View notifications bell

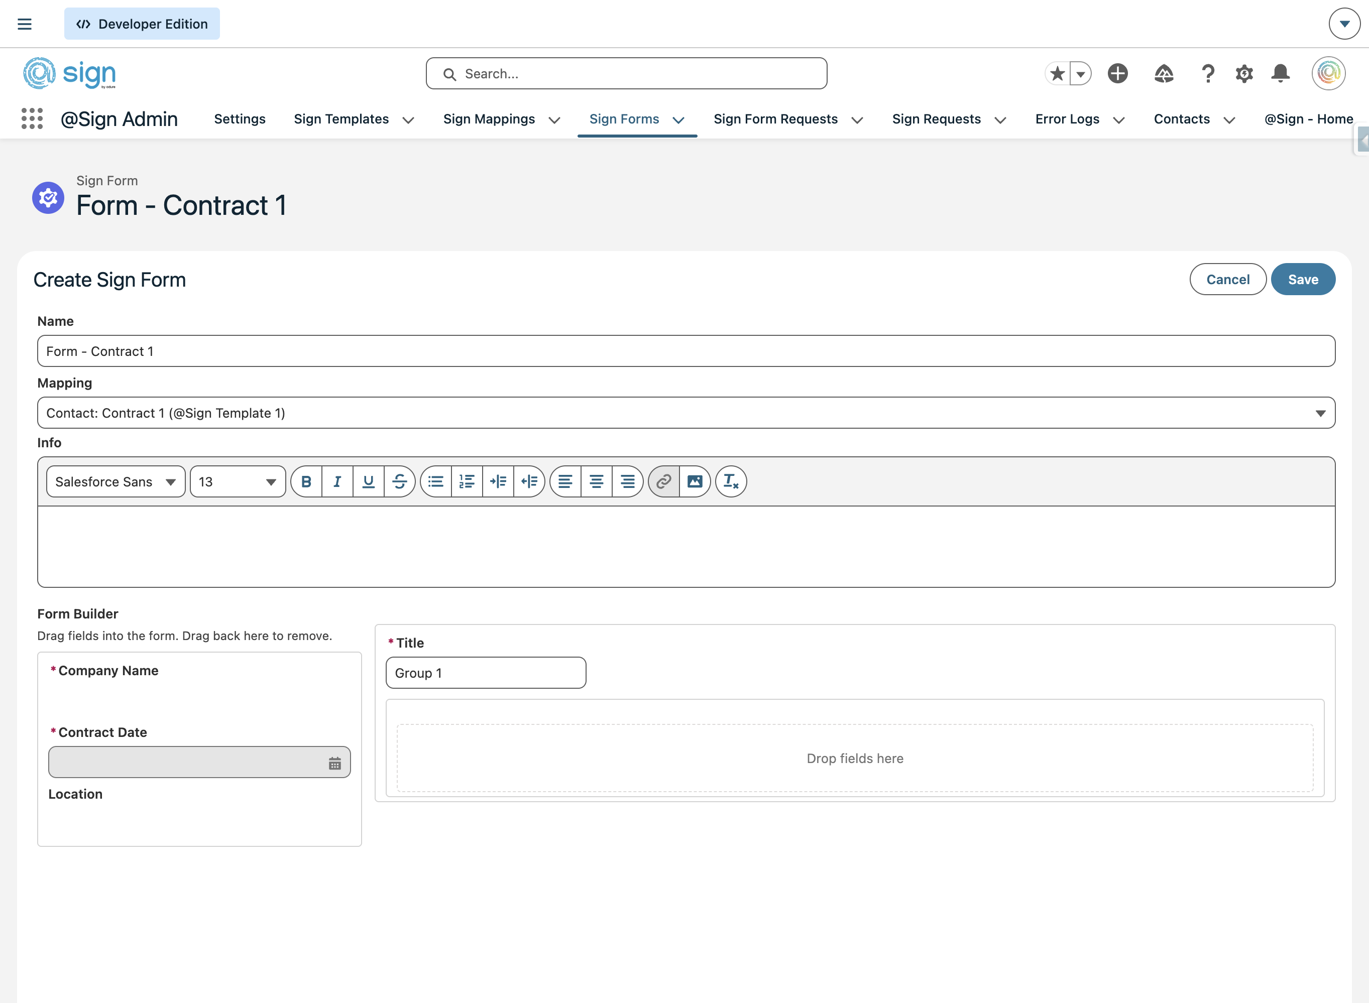[x=1280, y=73]
